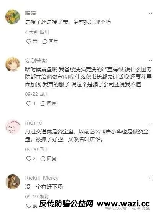The image size is (155, 214).
Task: Open more options for momo's comment
Action: 151,123
